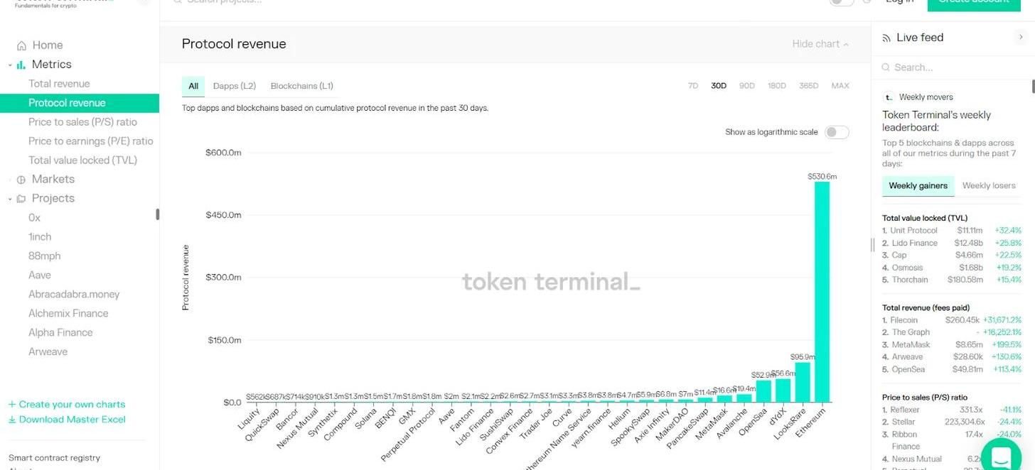Collapse the Projects tree arrow
The image size is (1035, 470).
pos(10,199)
